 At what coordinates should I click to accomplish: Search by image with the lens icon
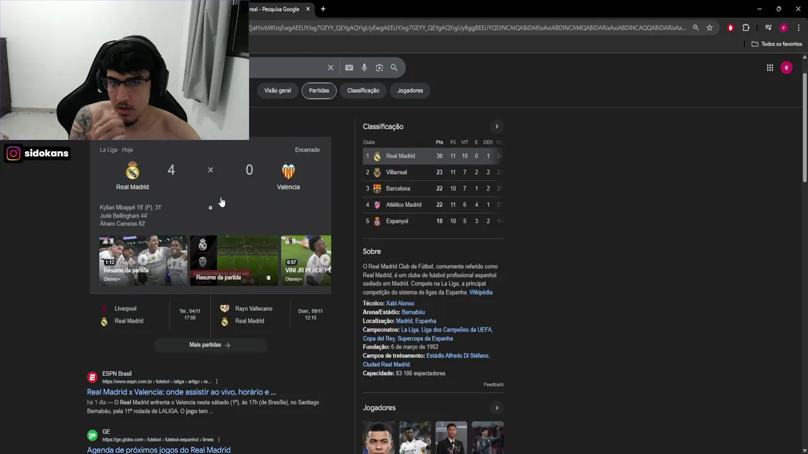pyautogui.click(x=379, y=67)
